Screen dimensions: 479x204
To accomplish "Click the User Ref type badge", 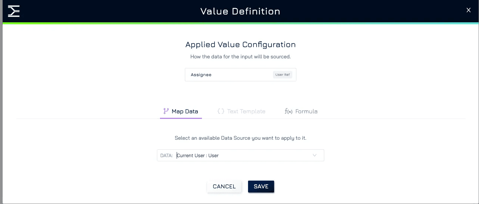I will point(283,75).
